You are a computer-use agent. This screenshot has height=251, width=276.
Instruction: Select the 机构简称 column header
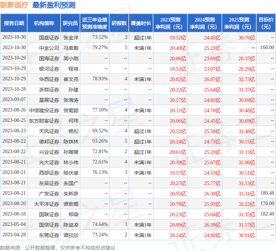(44, 23)
